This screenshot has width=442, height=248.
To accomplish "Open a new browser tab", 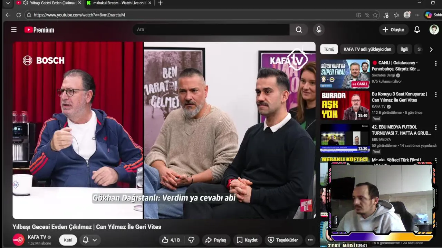I will point(160,3).
